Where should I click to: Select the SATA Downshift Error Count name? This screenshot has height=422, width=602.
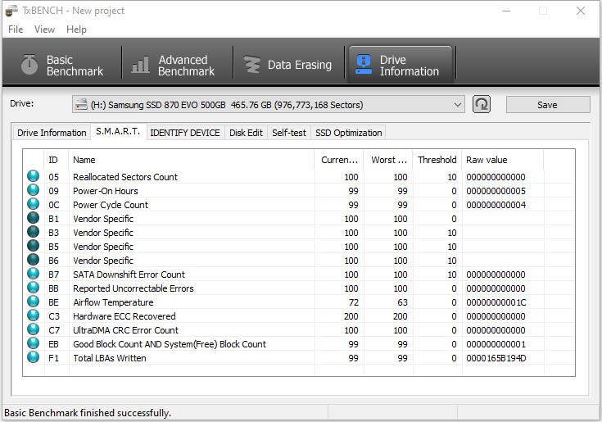tap(129, 275)
